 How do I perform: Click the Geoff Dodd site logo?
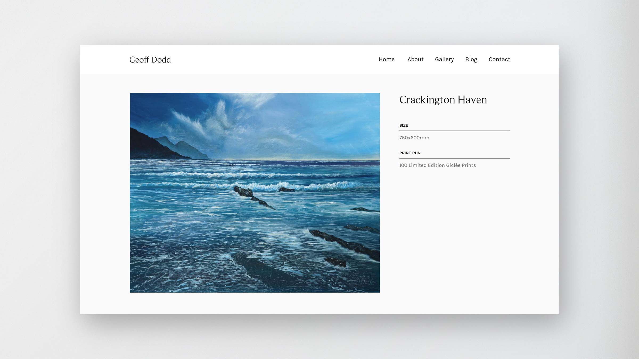click(150, 60)
